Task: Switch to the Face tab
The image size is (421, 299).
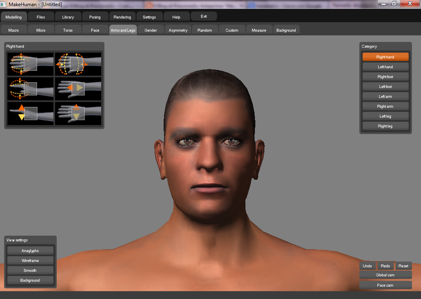Action: pyautogui.click(x=95, y=30)
